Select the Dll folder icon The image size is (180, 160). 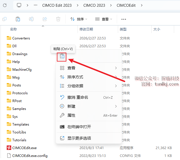(9, 46)
